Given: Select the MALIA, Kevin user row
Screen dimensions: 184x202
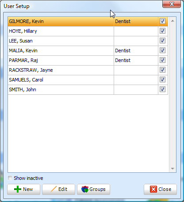Looking at the screenshot, I should [x=88, y=50].
